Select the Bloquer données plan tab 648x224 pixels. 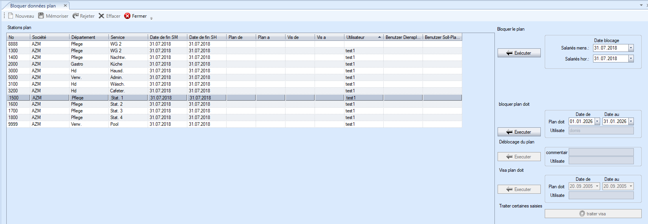coord(33,6)
